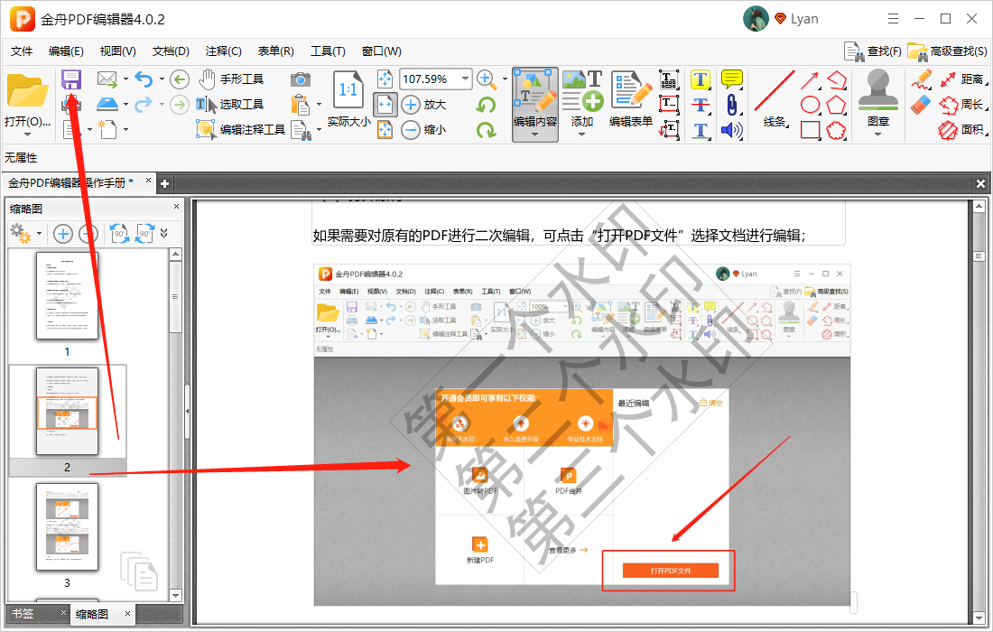The height and width of the screenshot is (632, 993).
Task: Choose the Area (面积) measure tool
Action: point(962,130)
